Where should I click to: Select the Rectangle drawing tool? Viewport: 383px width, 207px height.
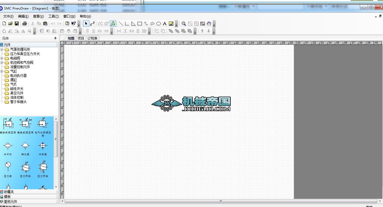139,24
